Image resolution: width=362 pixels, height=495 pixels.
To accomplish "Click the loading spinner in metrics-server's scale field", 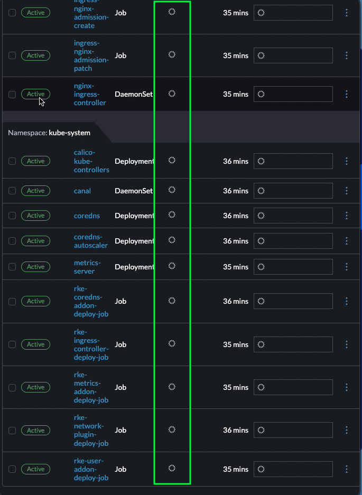I will point(260,267).
